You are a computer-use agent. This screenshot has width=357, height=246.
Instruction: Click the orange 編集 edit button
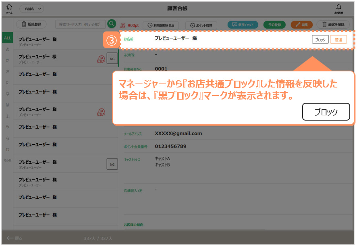(301, 25)
